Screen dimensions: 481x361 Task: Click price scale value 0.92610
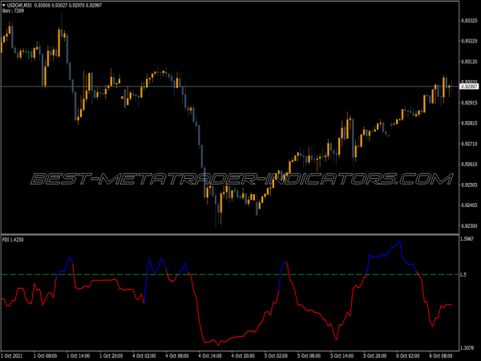469,164
